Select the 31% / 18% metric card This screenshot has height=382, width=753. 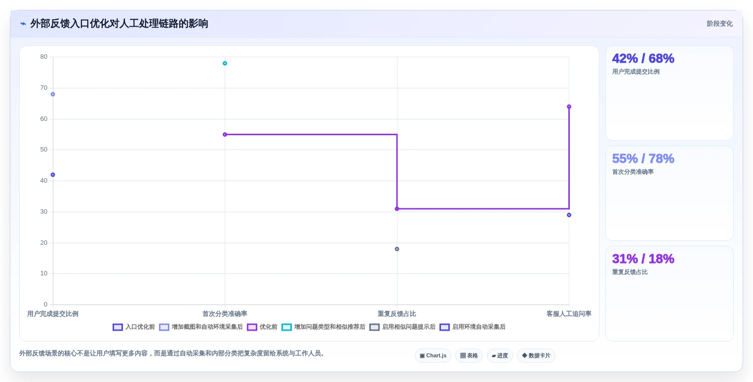pos(670,294)
